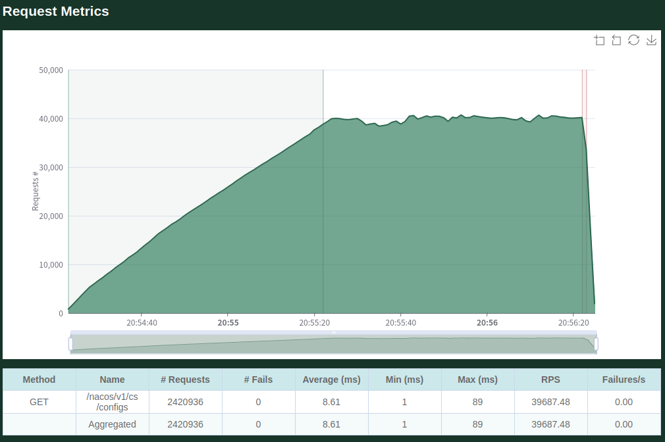Click the 30,000 y-axis label
This screenshot has width=665, height=442.
tap(51, 168)
